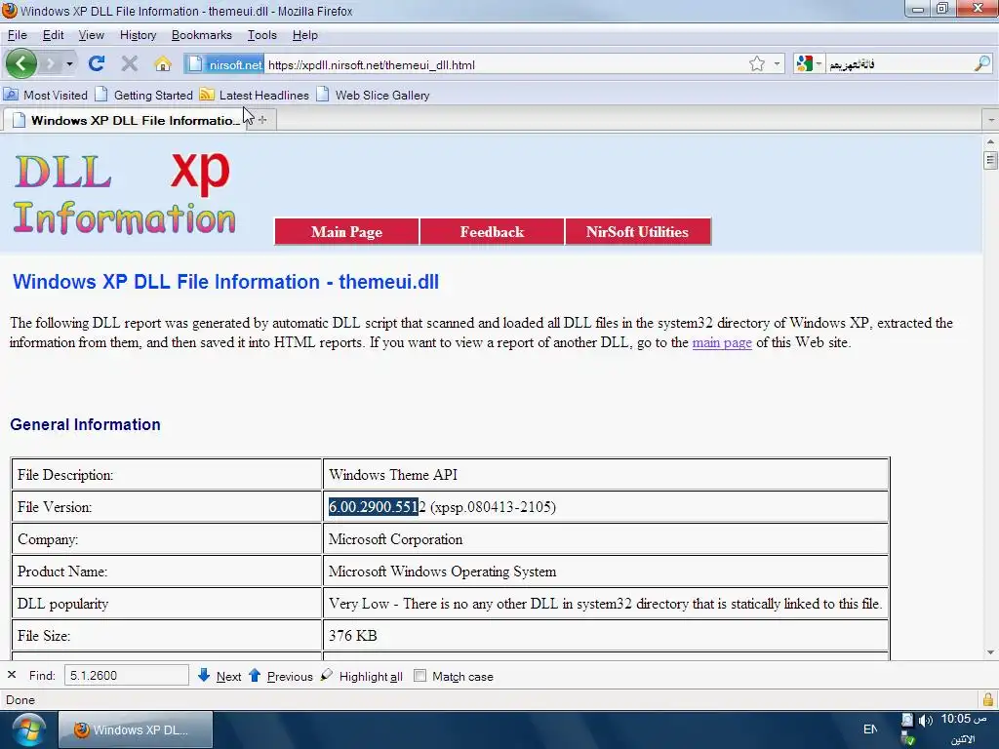Click the tray icon left of speaker
The width and height of the screenshot is (999, 749).
pos(907,720)
